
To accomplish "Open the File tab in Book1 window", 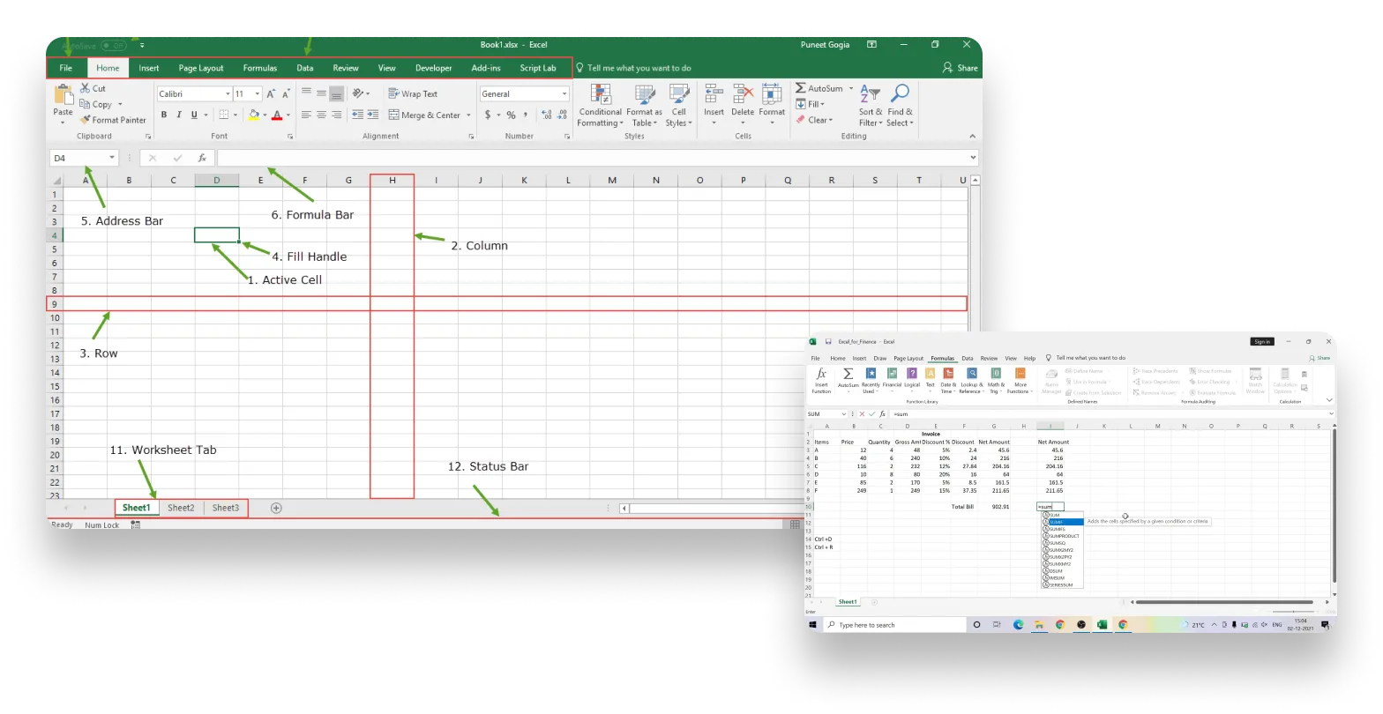I will click(x=66, y=68).
